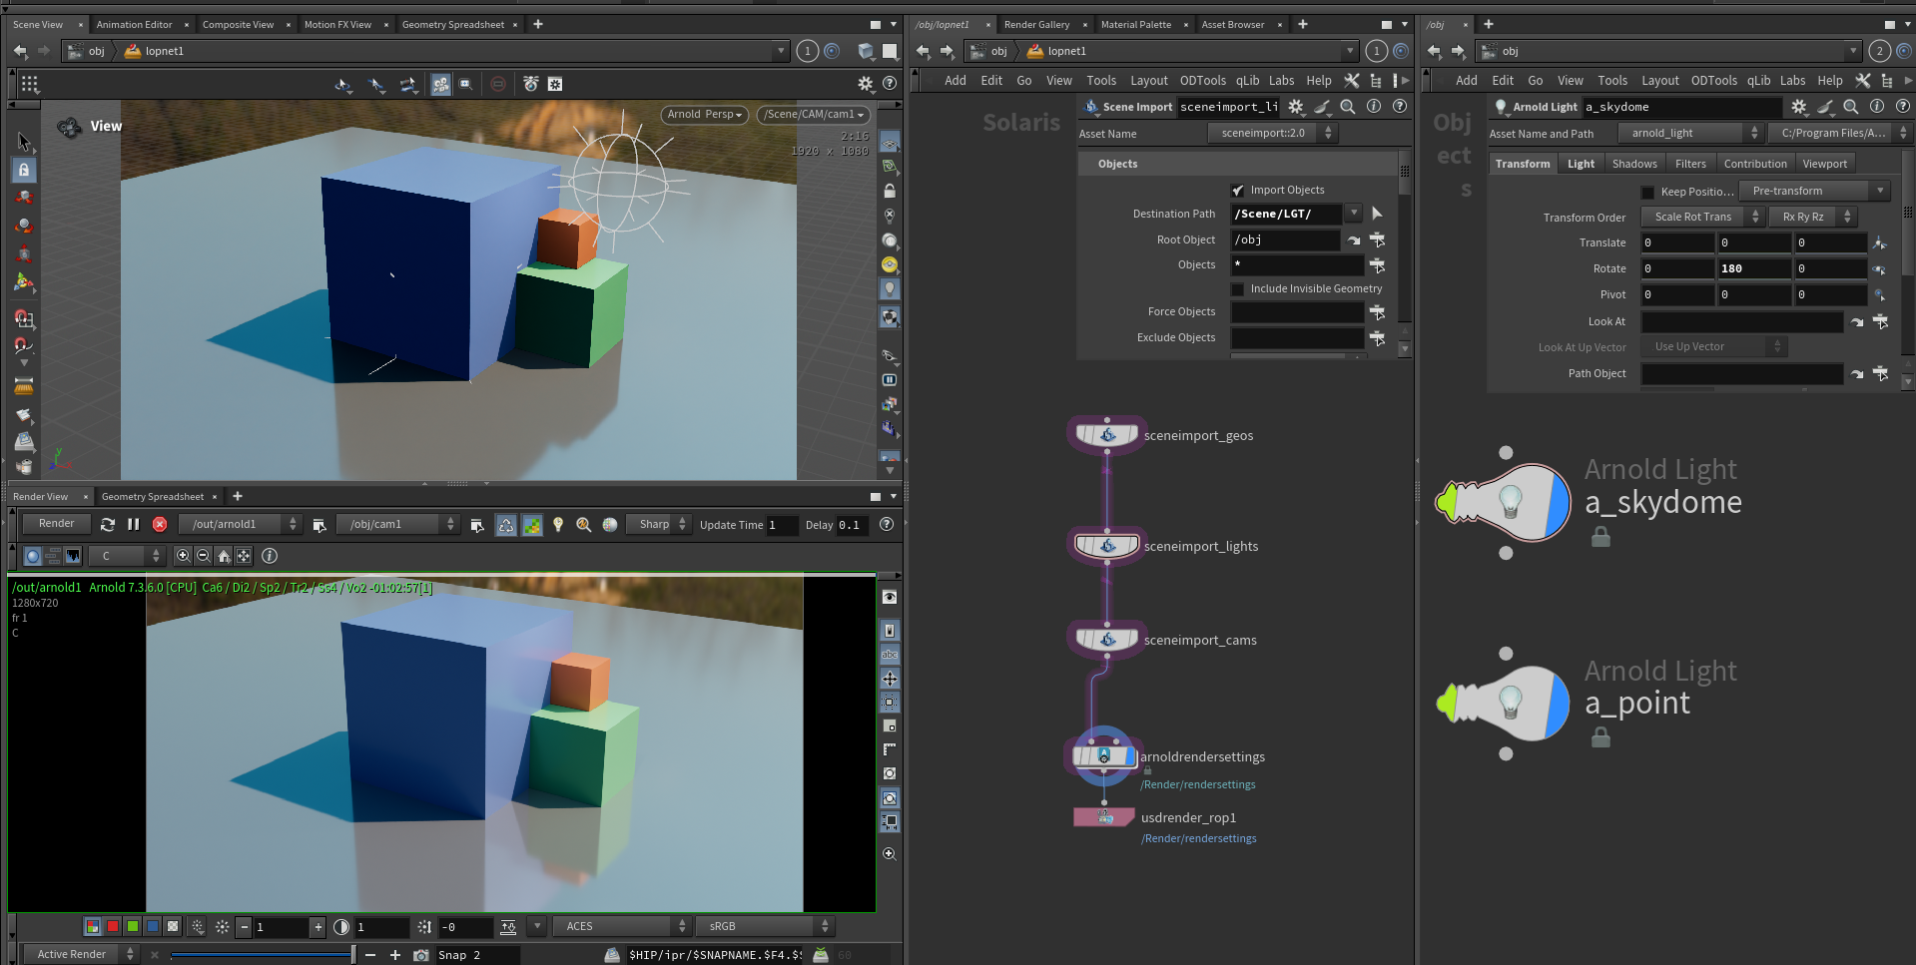Click the Render button
Viewport: 1916px width, 965px height.
(x=56, y=524)
